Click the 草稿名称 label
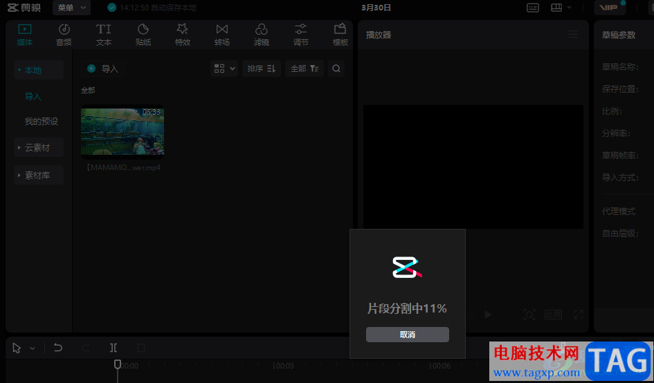This screenshot has height=383, width=654. [x=620, y=66]
